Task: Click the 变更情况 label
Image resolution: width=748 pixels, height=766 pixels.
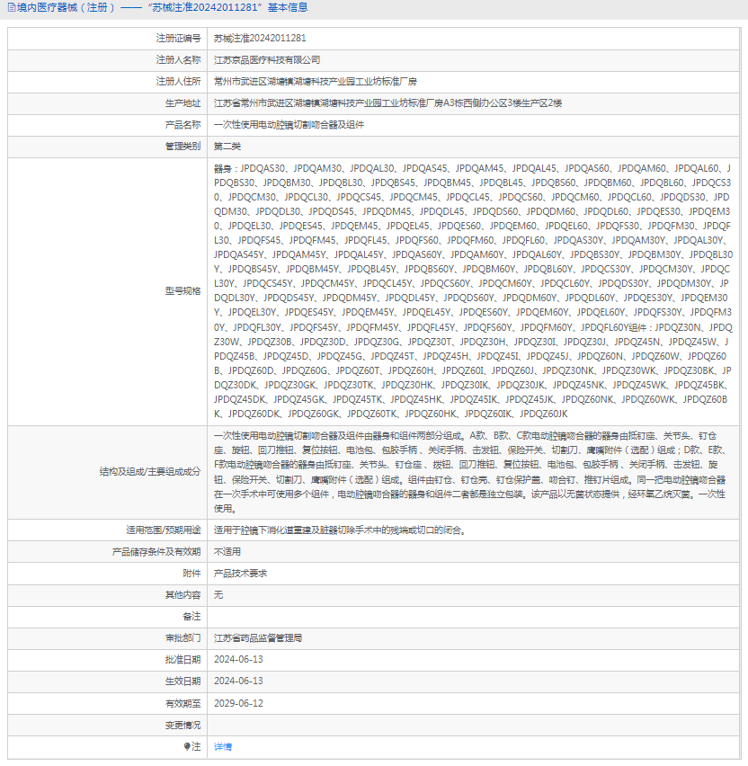Action: pos(183,725)
